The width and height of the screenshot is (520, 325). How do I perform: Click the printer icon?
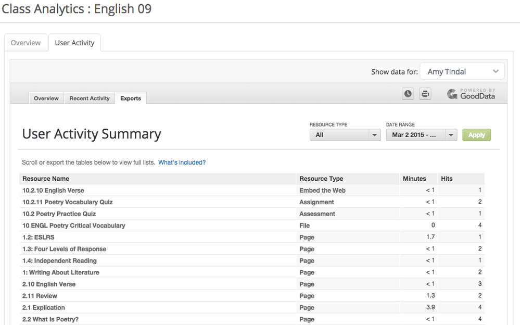point(425,94)
